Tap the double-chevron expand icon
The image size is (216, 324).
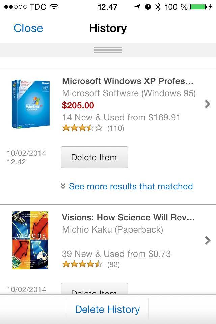coord(63,186)
